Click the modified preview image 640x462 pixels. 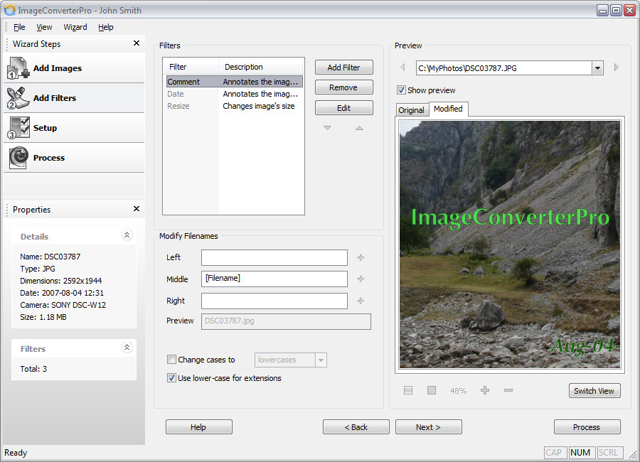click(x=510, y=245)
